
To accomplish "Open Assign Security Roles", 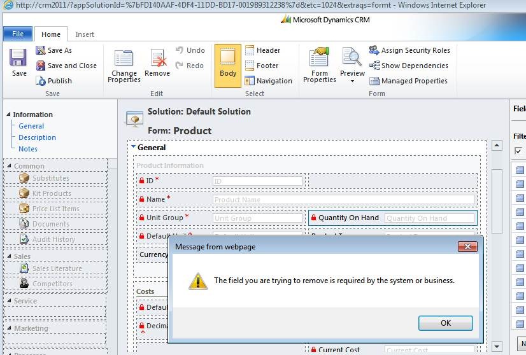I will (x=409, y=50).
